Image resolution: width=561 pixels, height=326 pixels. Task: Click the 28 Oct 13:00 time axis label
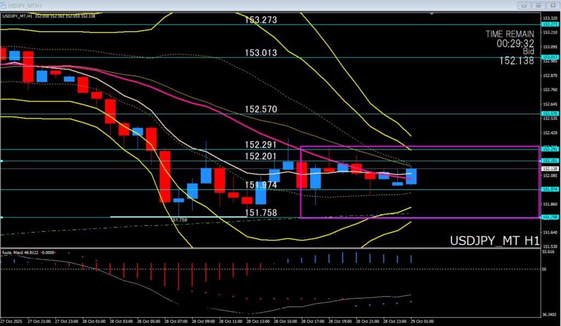click(x=256, y=322)
